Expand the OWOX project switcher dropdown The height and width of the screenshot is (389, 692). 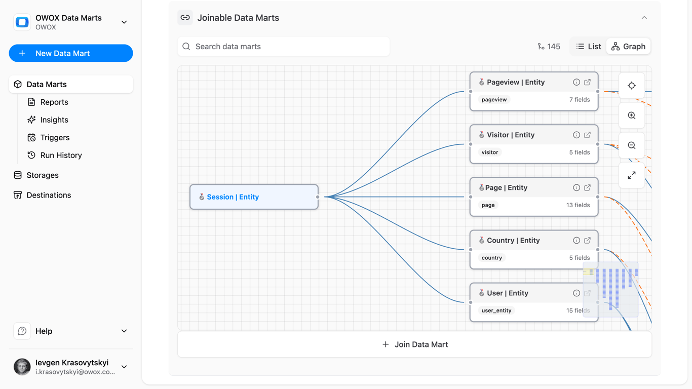tap(124, 22)
